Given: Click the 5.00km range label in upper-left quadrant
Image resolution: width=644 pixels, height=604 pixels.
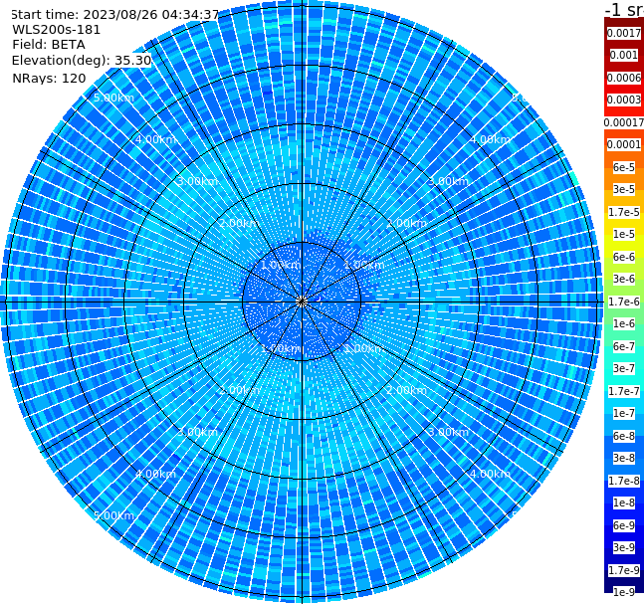Looking at the screenshot, I should [x=113, y=98].
